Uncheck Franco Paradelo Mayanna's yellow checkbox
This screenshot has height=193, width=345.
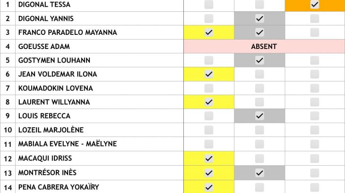point(209,32)
